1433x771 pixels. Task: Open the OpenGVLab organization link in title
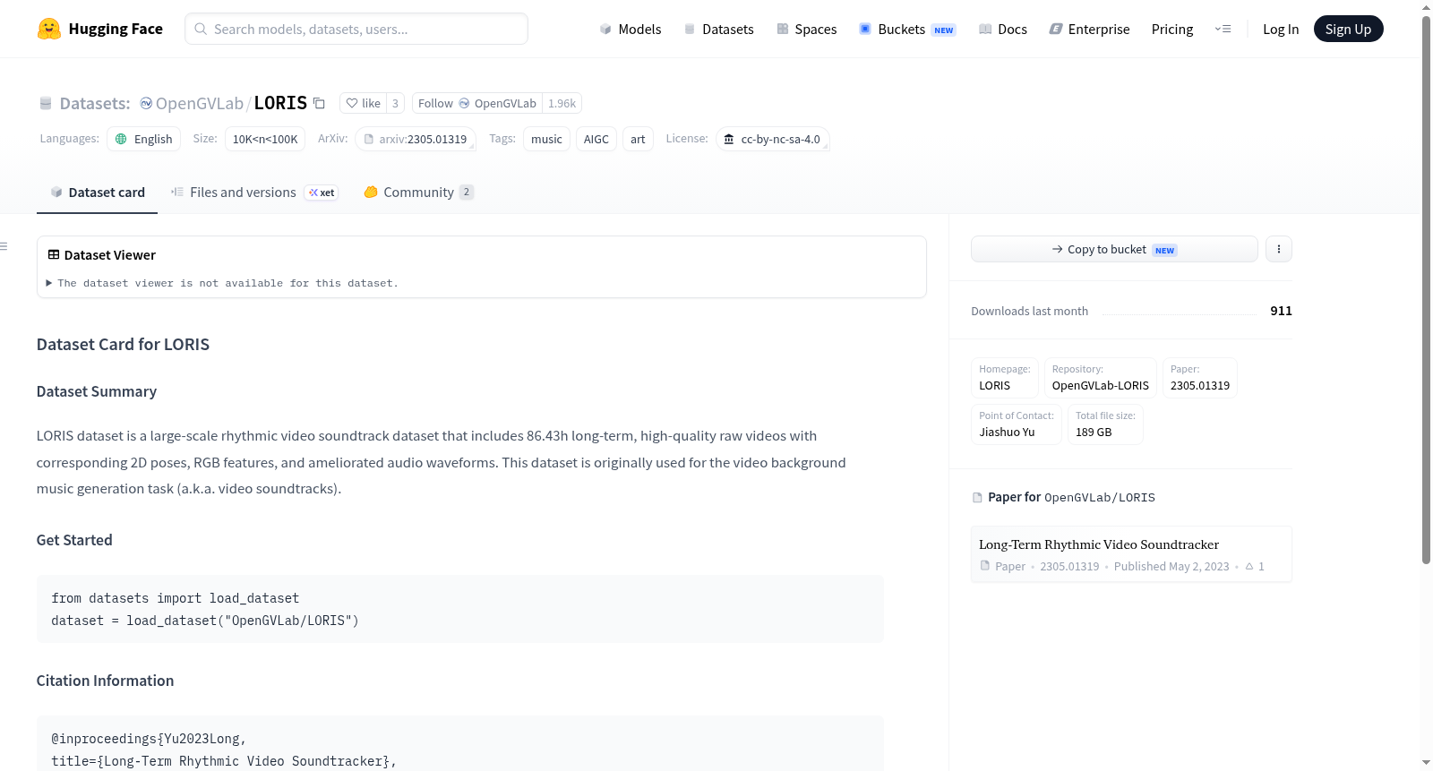coord(199,103)
